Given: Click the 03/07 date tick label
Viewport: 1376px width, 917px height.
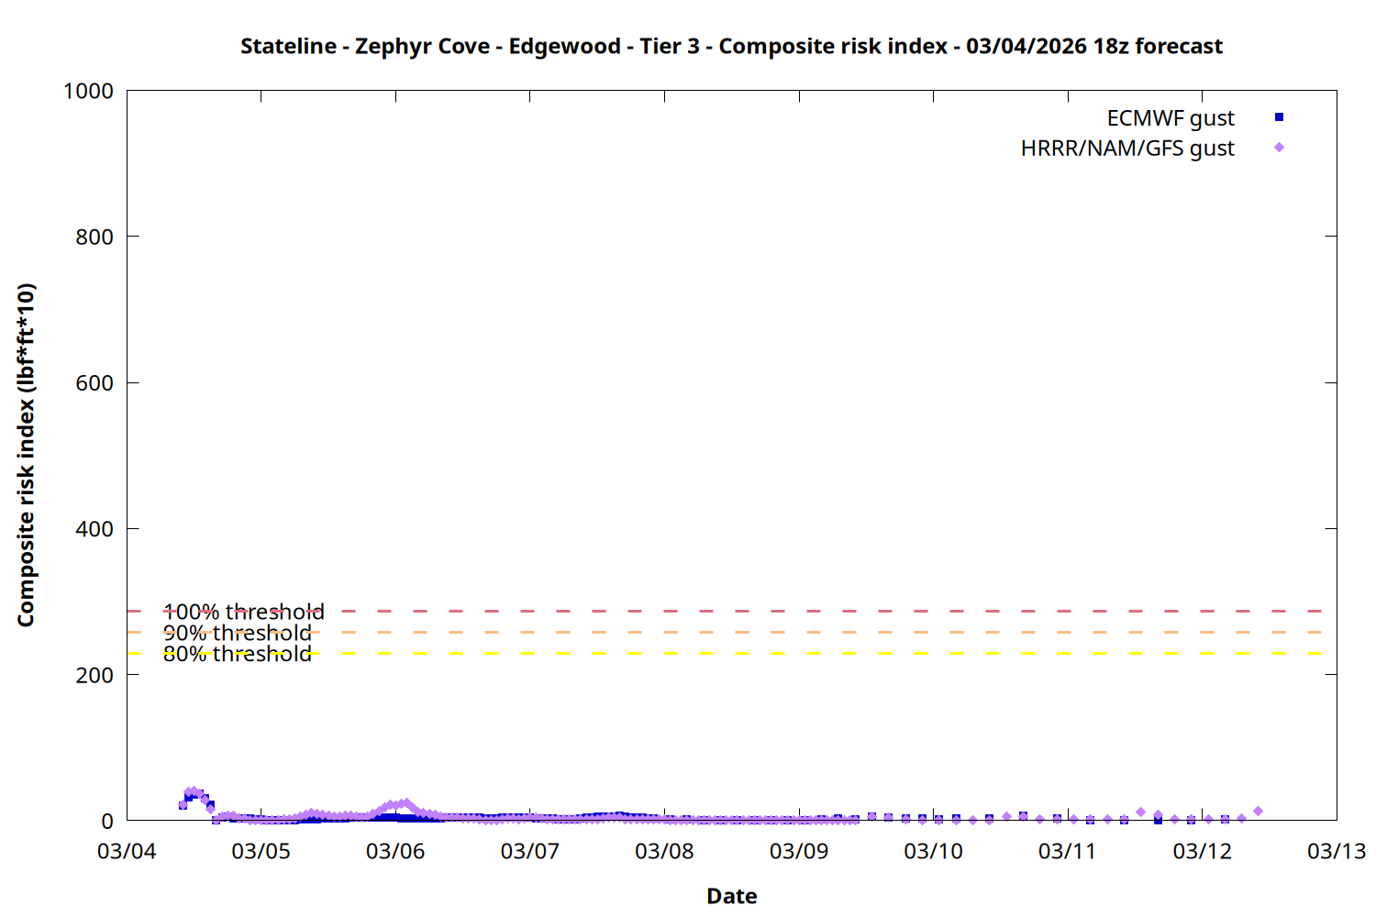Looking at the screenshot, I should coord(529,851).
